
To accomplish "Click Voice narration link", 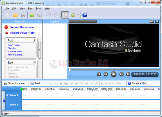I will pyautogui.click(x=15, y=51).
